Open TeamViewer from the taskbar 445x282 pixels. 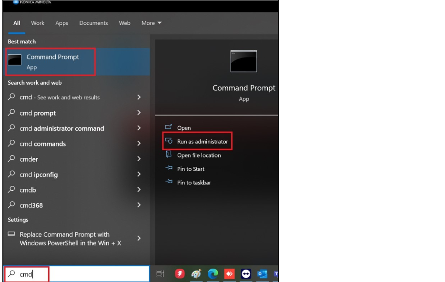[246, 274]
